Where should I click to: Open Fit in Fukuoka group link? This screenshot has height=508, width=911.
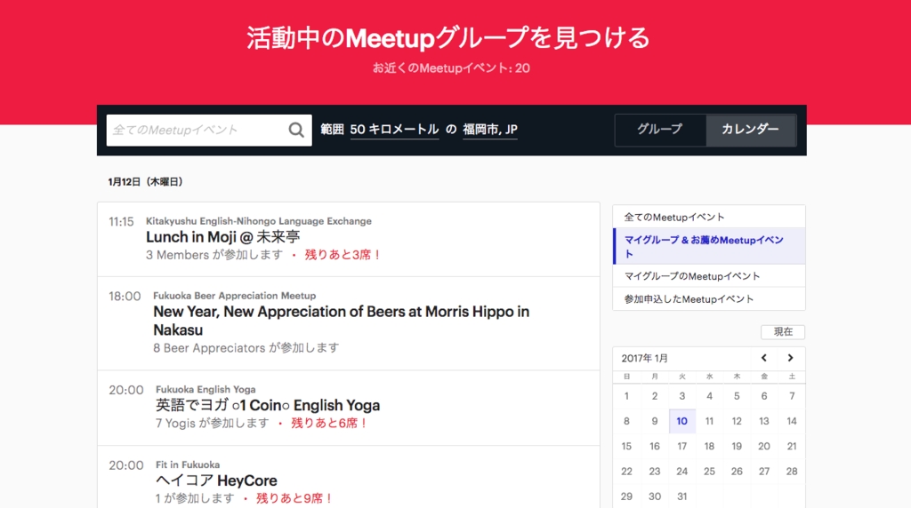188,464
